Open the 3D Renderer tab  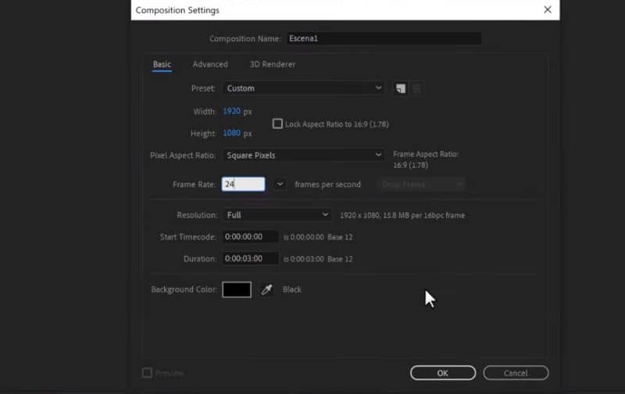pos(272,65)
